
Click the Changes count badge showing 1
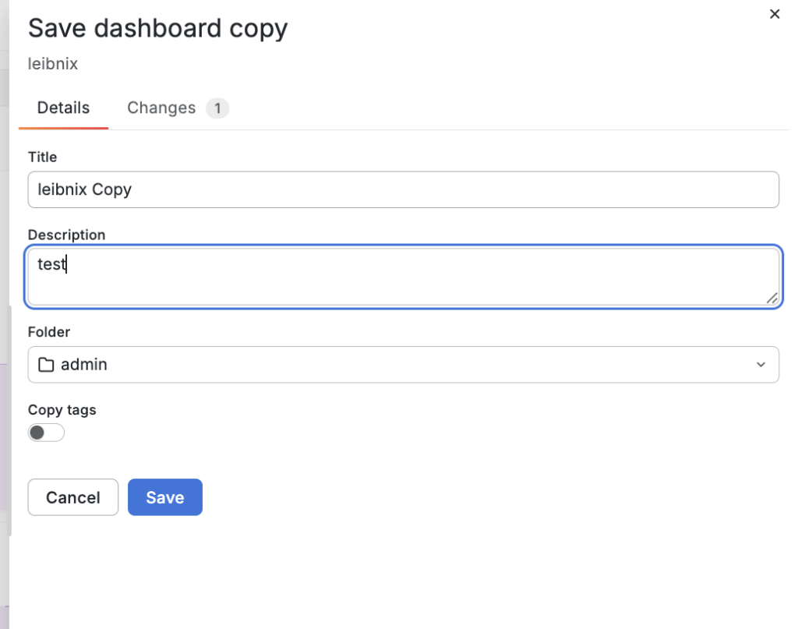[x=217, y=108]
